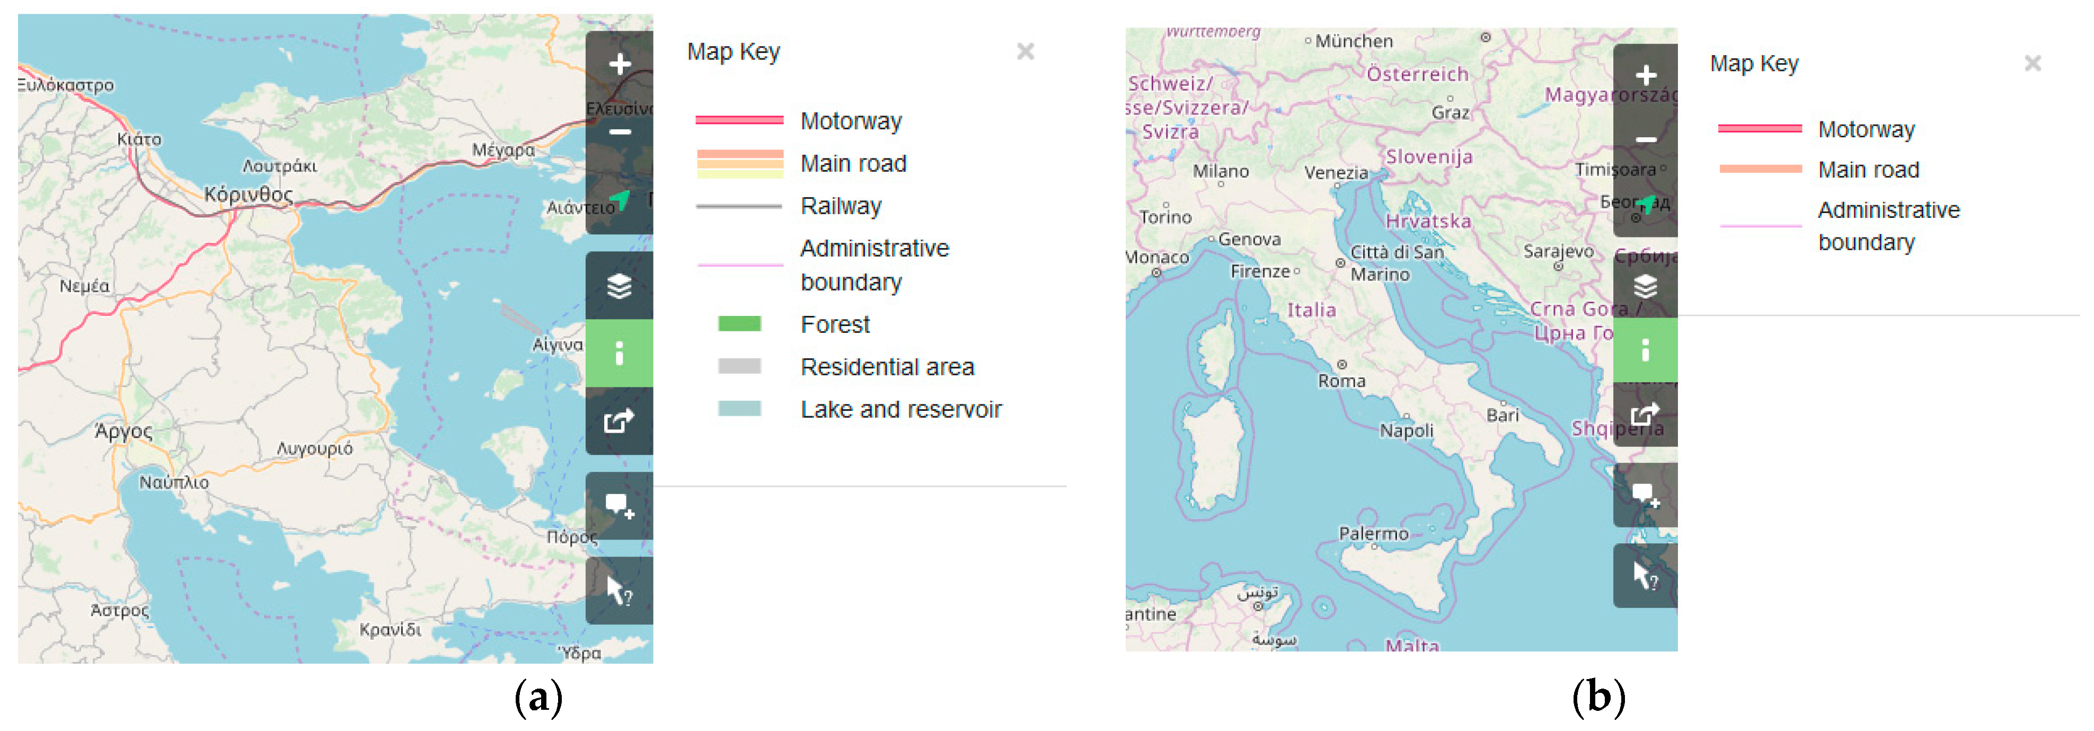Click Άργος city label on map
2094x731 pixels.
click(123, 431)
